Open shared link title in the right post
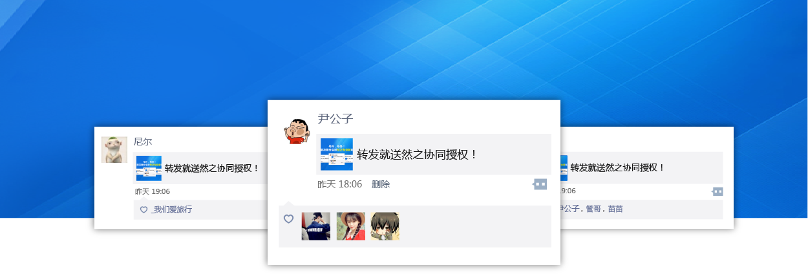Image resolution: width=808 pixels, height=276 pixels. (x=617, y=167)
